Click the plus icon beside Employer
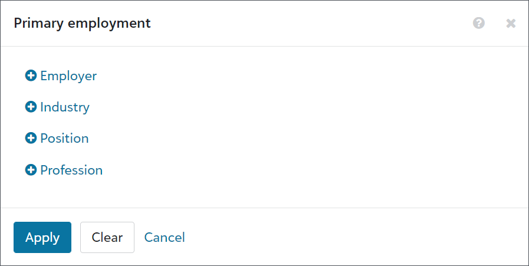 tap(31, 75)
